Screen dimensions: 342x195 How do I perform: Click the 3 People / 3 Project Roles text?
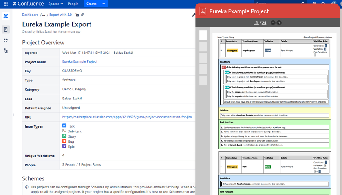click(81, 164)
